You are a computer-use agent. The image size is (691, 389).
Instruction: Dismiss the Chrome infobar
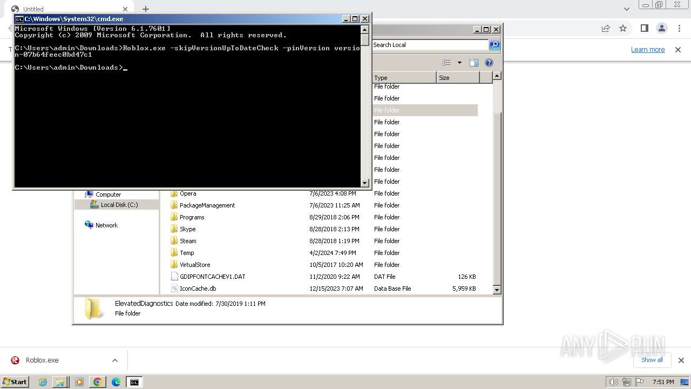678,49
